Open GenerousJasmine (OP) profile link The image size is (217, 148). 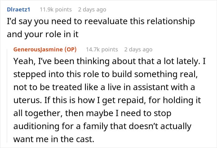(x=45, y=50)
